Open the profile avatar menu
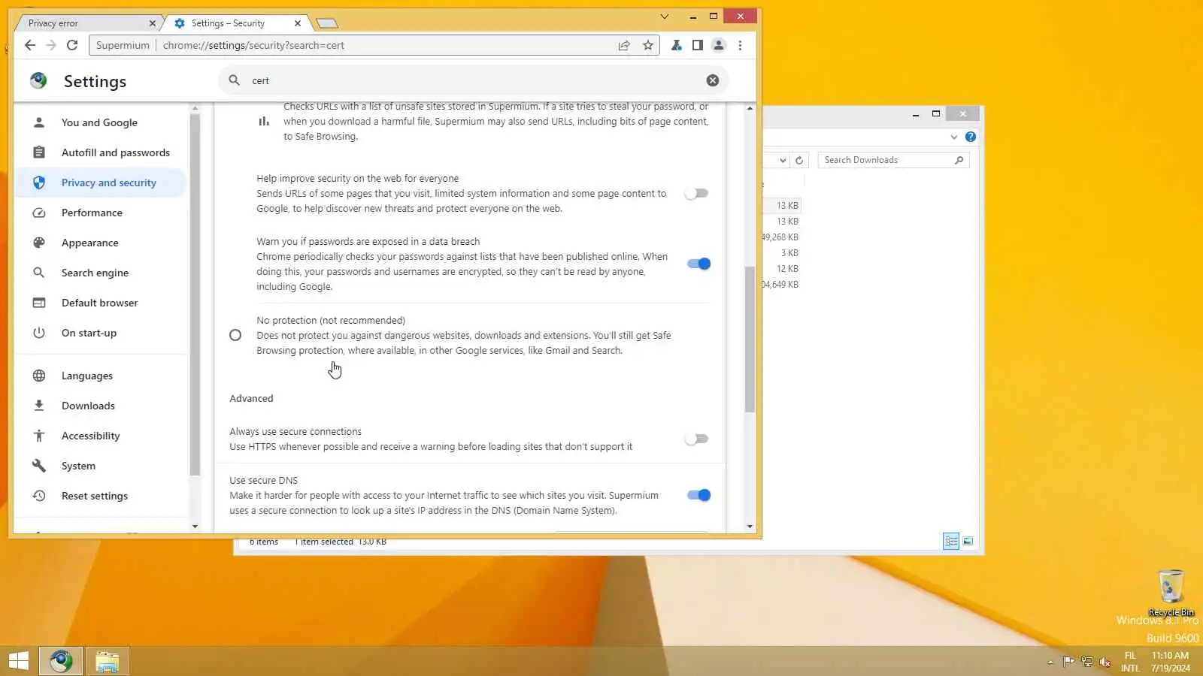 pyautogui.click(x=719, y=45)
